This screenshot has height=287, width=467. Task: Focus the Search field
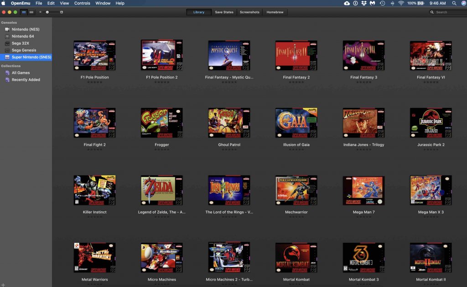tap(448, 12)
